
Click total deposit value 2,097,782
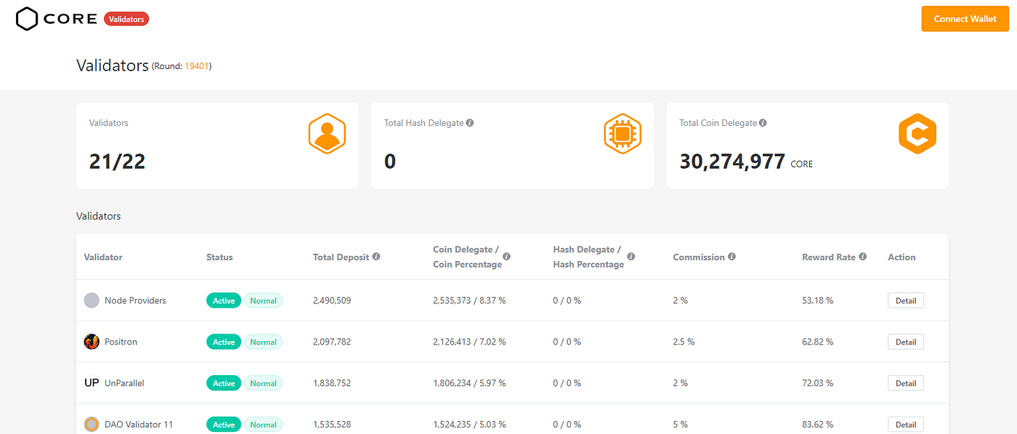tap(332, 342)
